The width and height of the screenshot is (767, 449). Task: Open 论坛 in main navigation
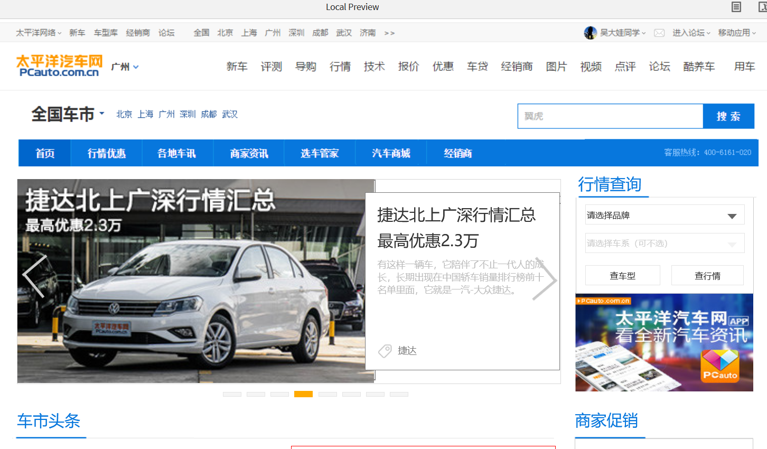click(659, 67)
